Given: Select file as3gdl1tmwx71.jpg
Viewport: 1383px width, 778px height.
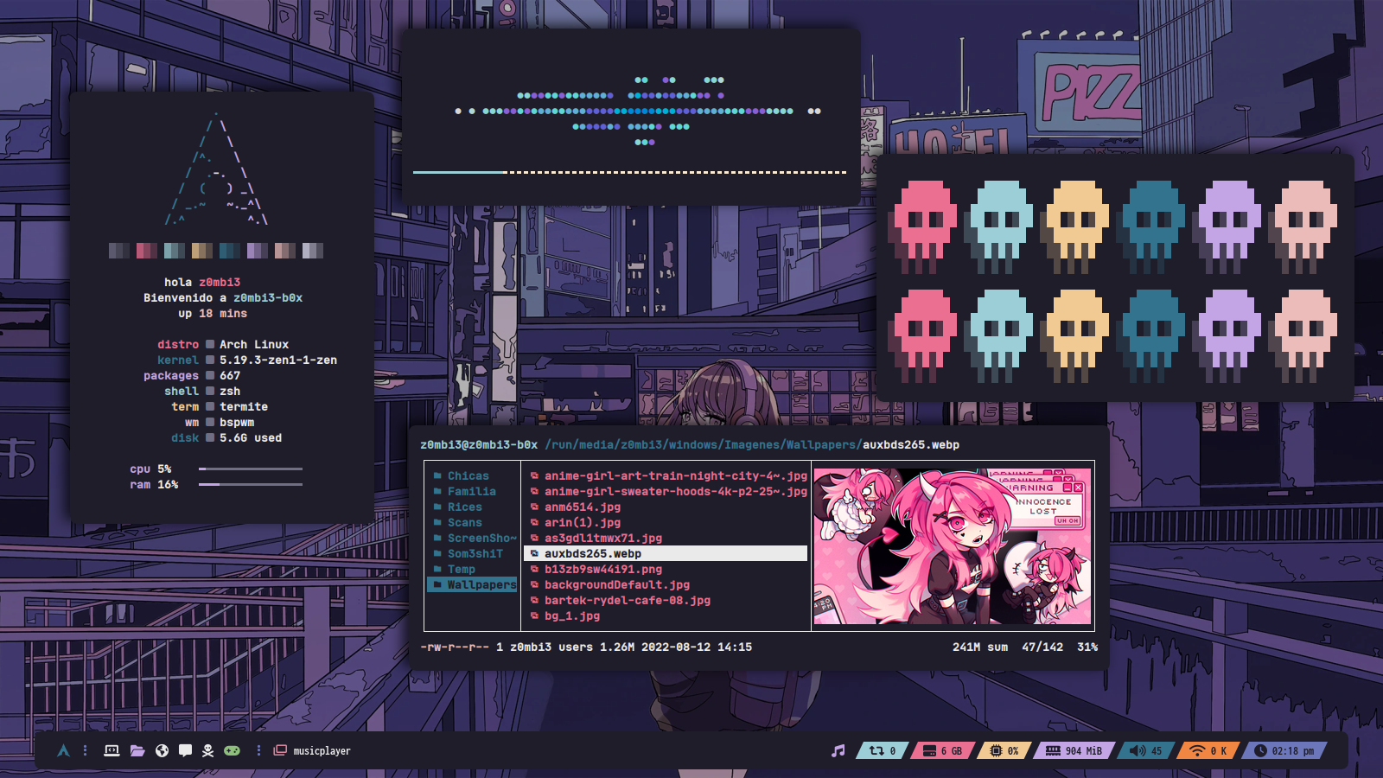Looking at the screenshot, I should click(603, 538).
